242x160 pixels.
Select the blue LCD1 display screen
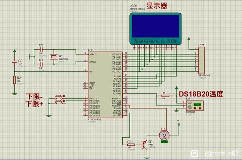tap(155, 26)
